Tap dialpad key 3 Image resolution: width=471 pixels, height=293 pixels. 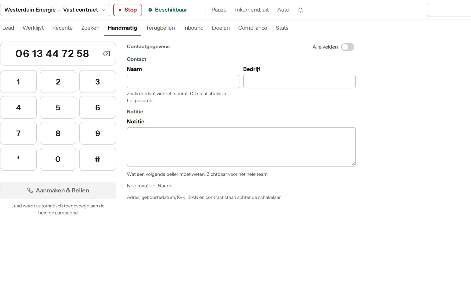click(x=98, y=82)
